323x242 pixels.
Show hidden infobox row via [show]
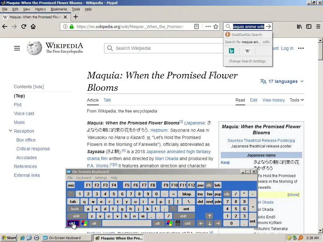click(293, 195)
